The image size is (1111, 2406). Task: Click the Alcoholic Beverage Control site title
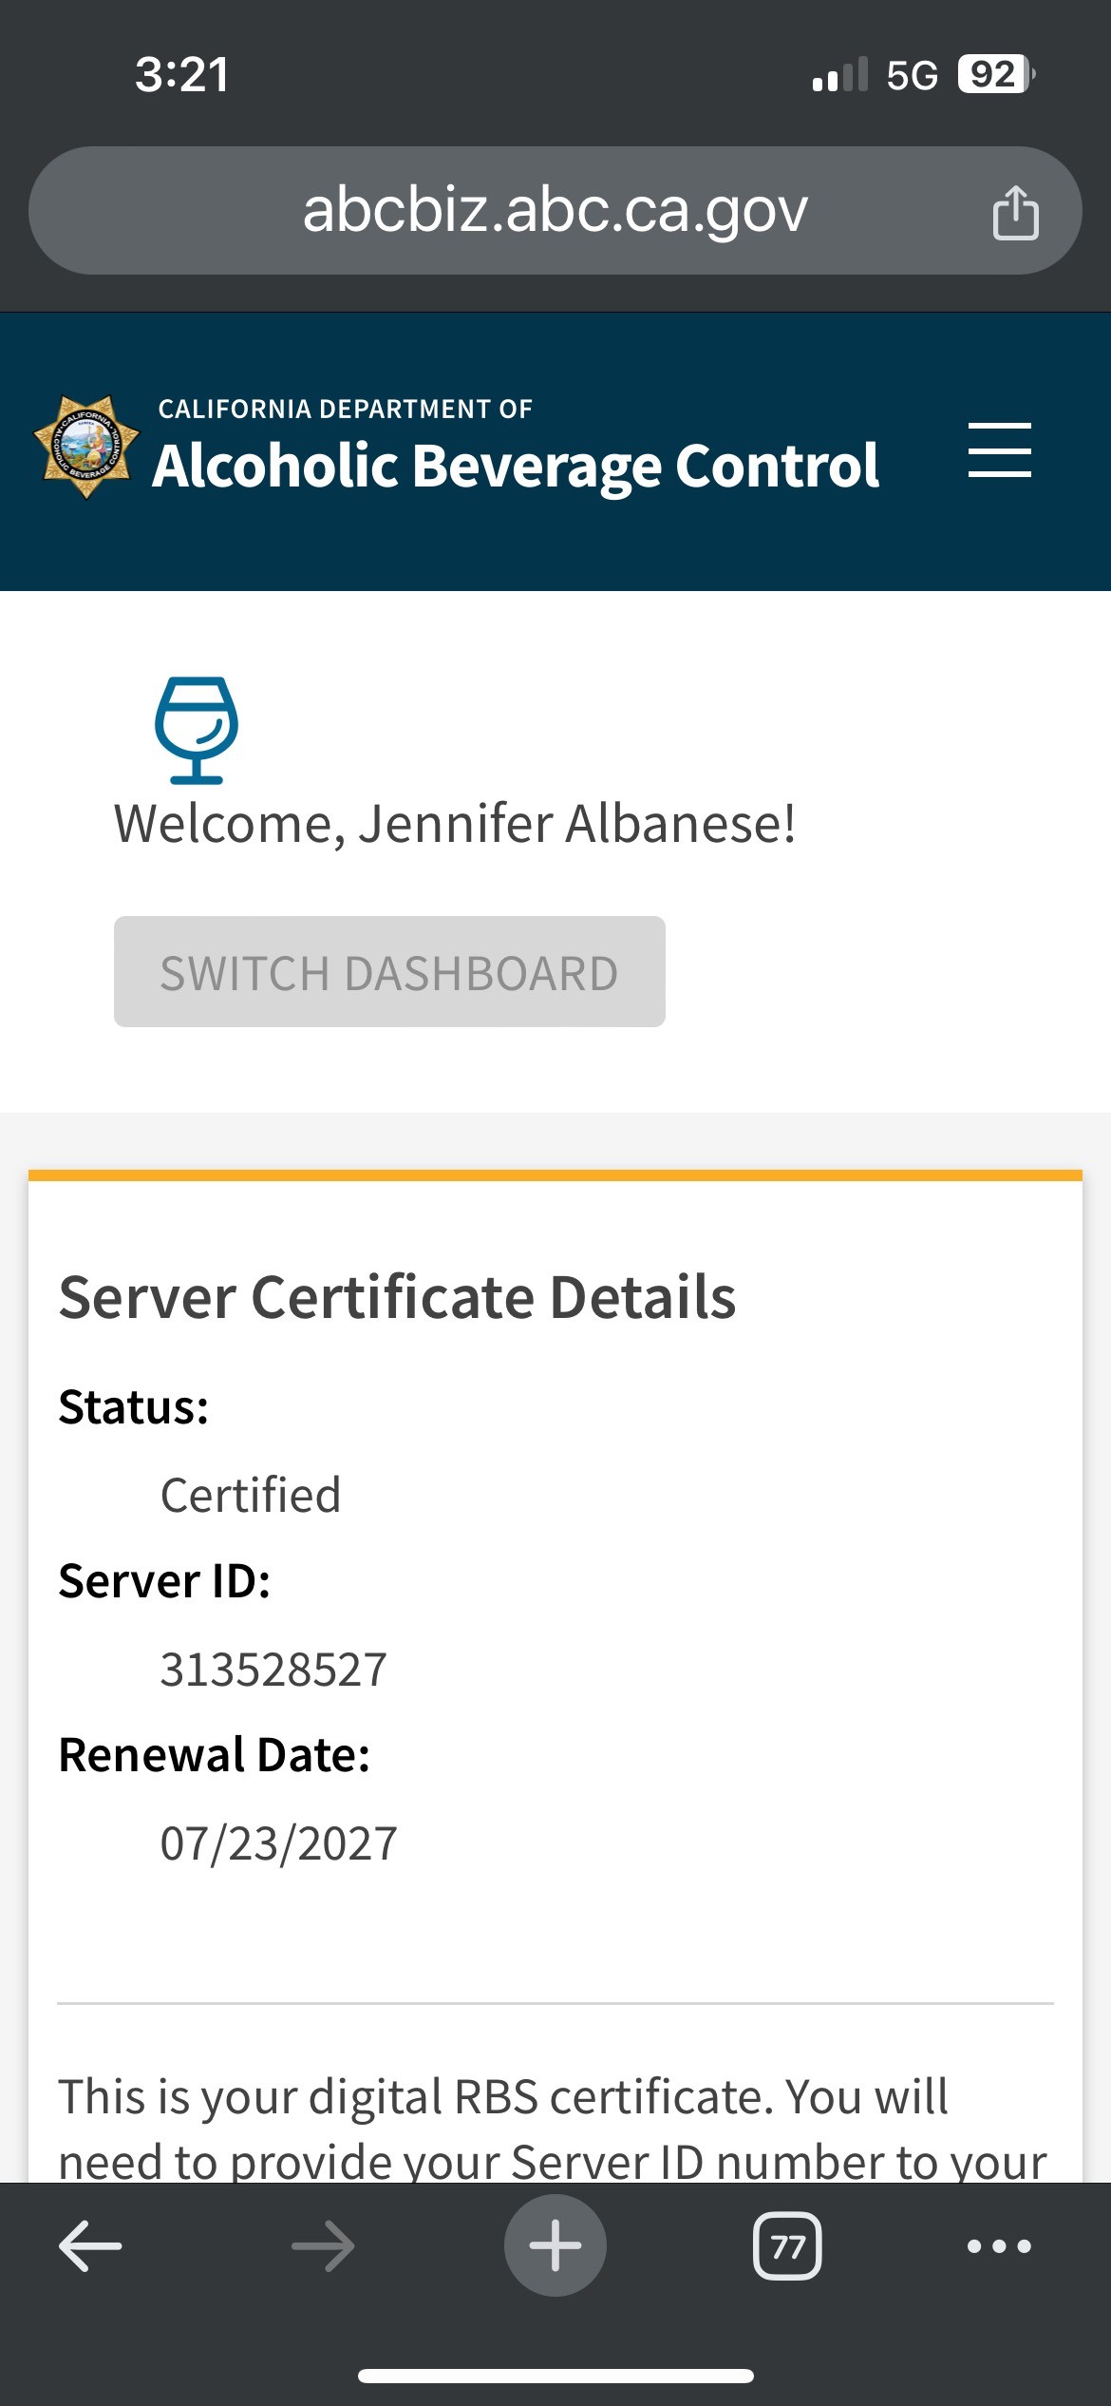click(516, 466)
